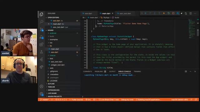Viewport: 200px width, 112px height.
Task: Click Live Share Chat status item
Action: point(109,100)
